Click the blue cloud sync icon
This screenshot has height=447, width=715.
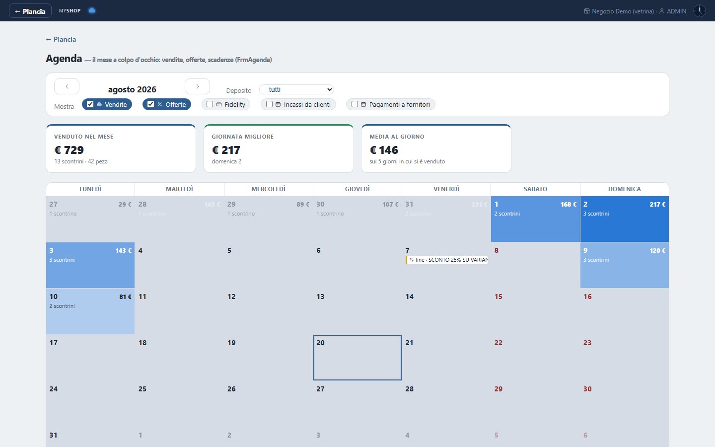point(92,10)
